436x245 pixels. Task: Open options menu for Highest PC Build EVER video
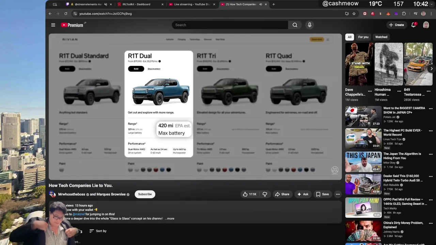(431, 131)
